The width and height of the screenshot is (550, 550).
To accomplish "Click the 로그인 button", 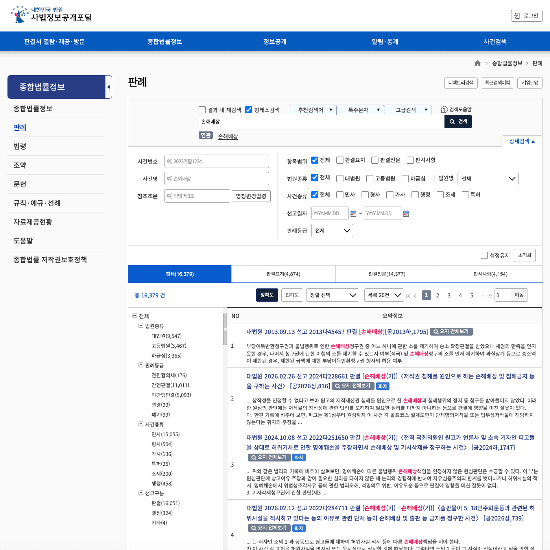I will 526,16.
